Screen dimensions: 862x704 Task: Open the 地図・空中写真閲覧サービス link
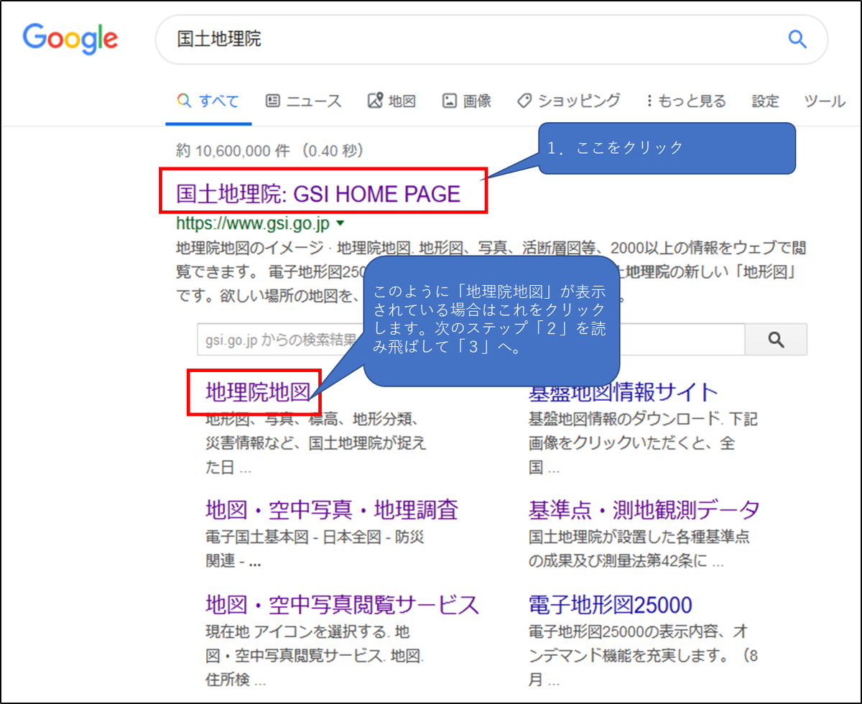point(343,604)
